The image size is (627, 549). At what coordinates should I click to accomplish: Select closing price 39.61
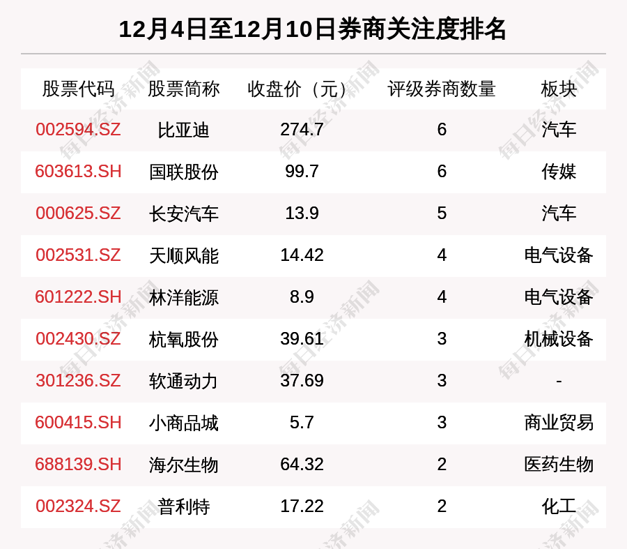(302, 339)
